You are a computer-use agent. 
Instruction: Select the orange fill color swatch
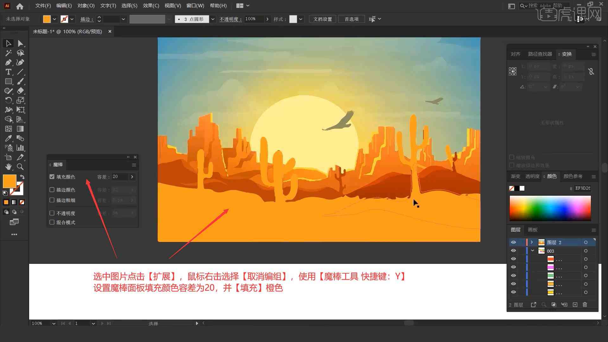click(9, 180)
